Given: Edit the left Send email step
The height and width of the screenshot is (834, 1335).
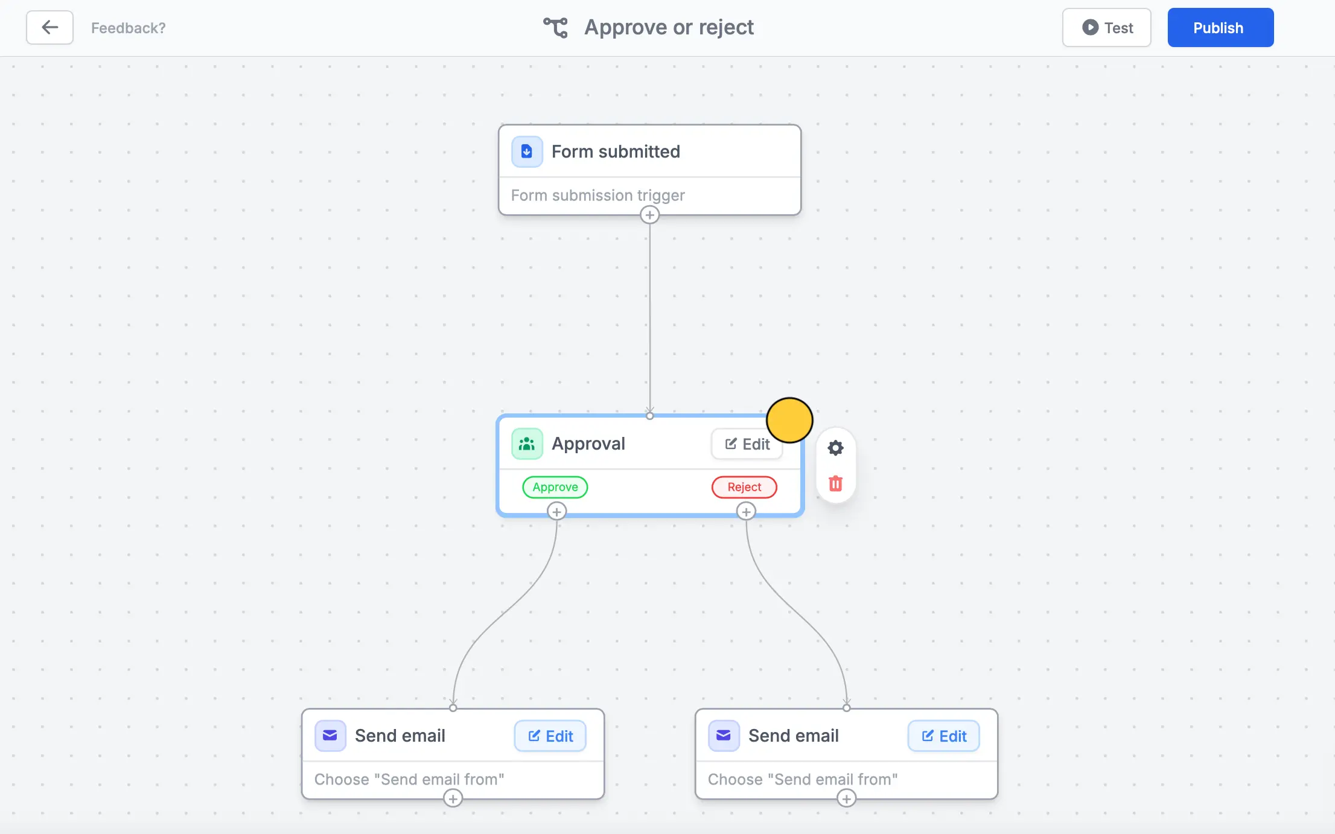Looking at the screenshot, I should (x=549, y=736).
